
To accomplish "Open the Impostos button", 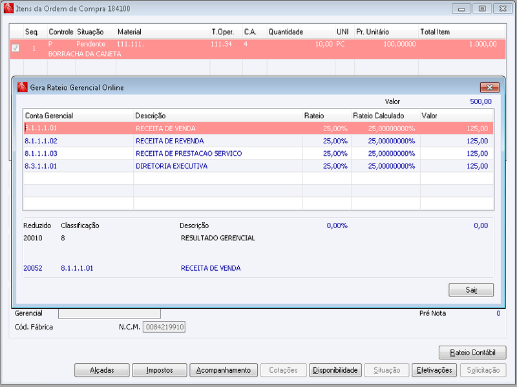I will pos(160,370).
